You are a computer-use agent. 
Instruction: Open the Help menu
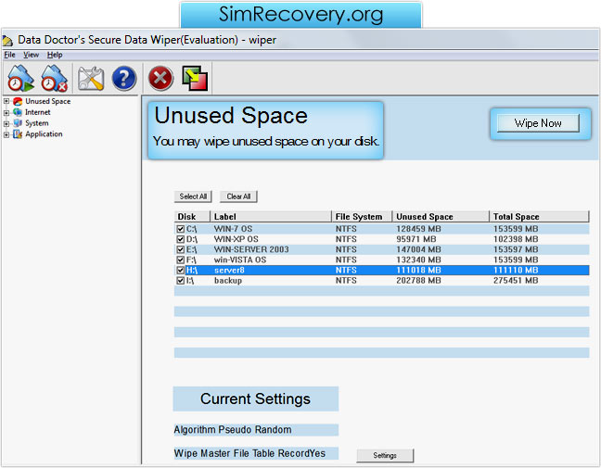coord(55,55)
